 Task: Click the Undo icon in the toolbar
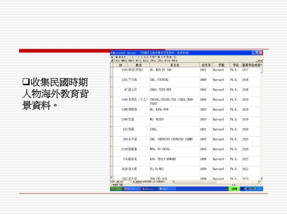(x=138, y=57)
